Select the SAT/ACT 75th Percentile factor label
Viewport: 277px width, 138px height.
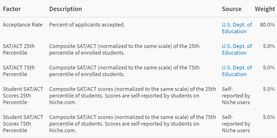pos(19,70)
